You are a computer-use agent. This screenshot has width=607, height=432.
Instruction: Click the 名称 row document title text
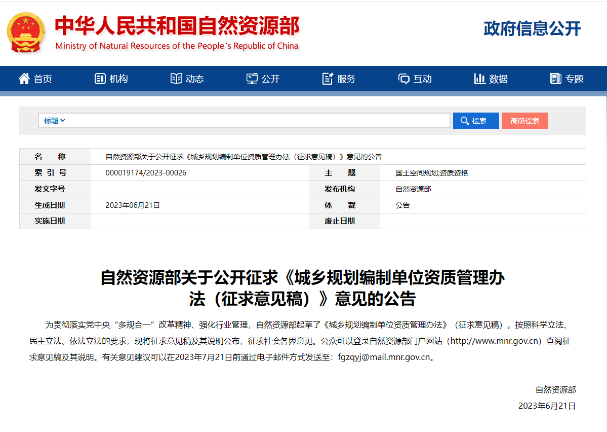pos(244,157)
